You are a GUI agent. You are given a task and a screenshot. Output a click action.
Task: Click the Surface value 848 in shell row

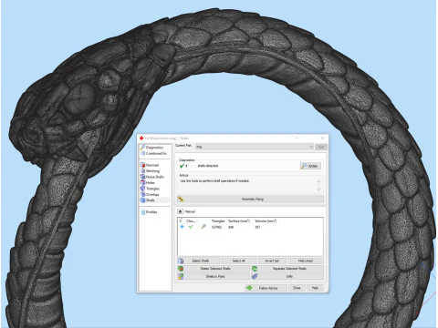tap(231, 227)
